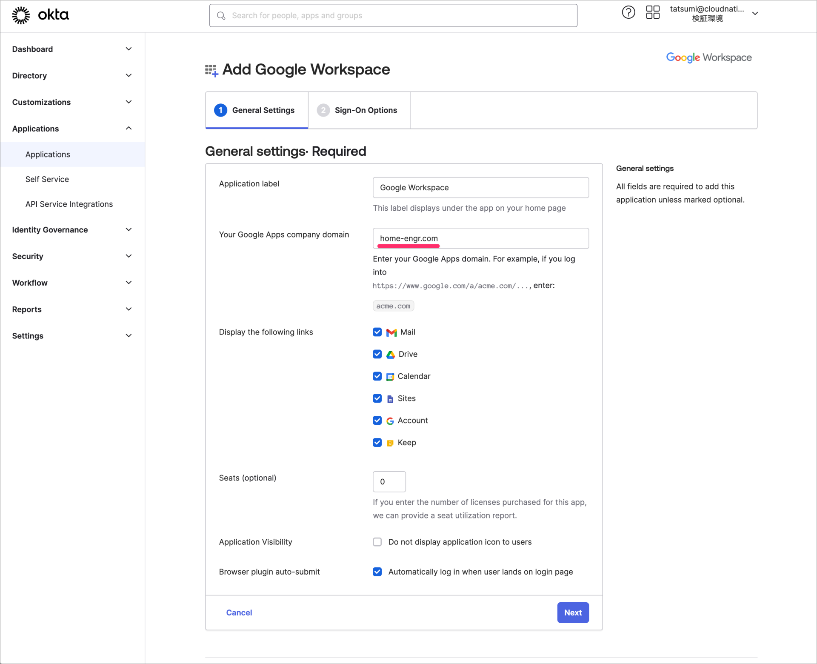This screenshot has height=664, width=817.
Task: Click the Okta logo
Action: pyautogui.click(x=40, y=15)
